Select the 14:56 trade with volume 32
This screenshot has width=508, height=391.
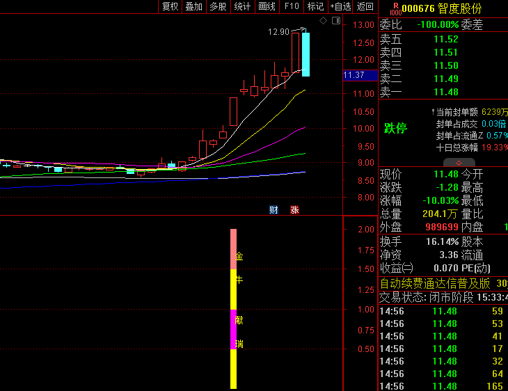coord(443,361)
